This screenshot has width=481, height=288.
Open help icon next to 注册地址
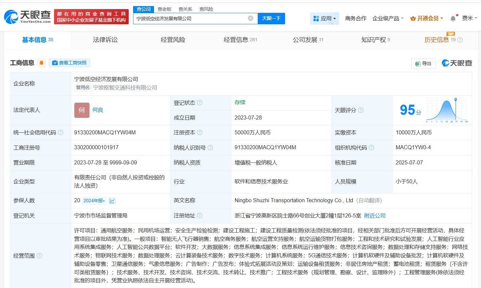pos(200,215)
